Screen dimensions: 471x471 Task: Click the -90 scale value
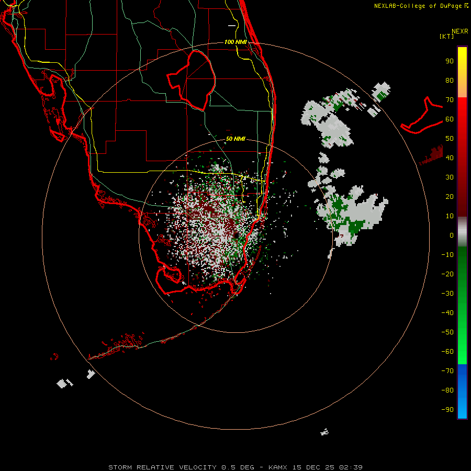[x=447, y=409]
